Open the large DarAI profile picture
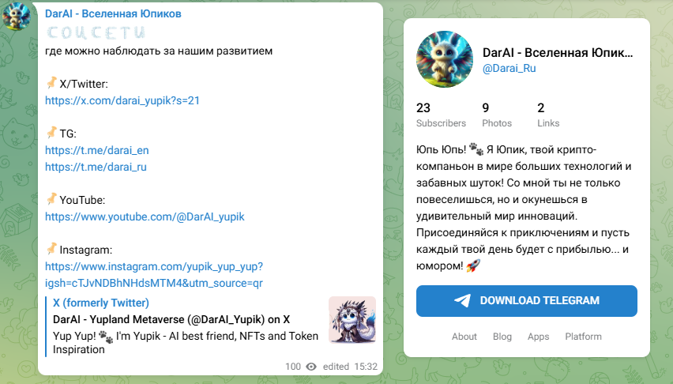This screenshot has width=673, height=384. [445, 58]
